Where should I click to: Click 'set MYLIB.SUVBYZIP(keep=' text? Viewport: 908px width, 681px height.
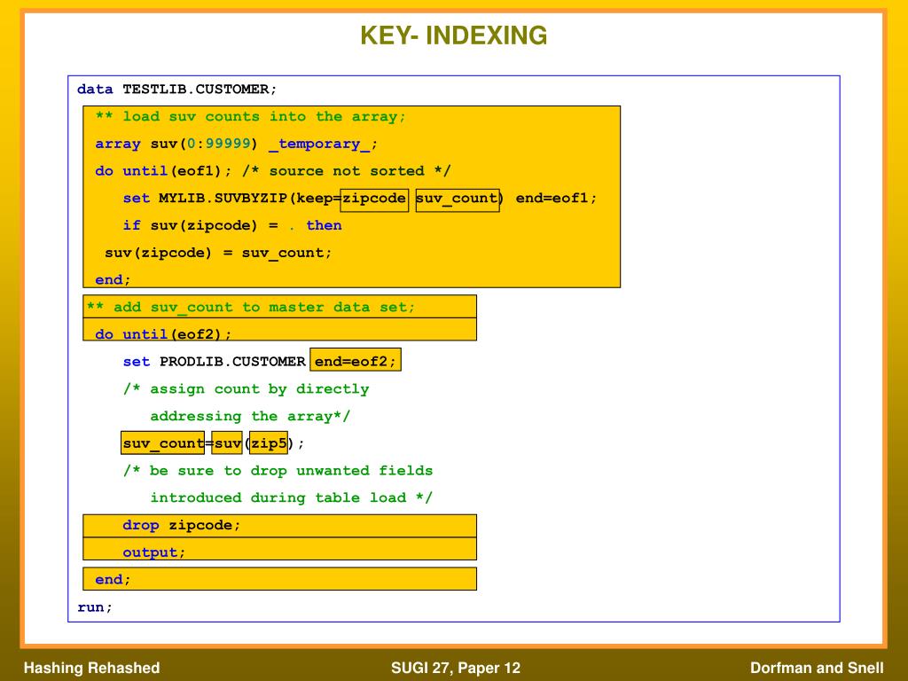(x=231, y=198)
